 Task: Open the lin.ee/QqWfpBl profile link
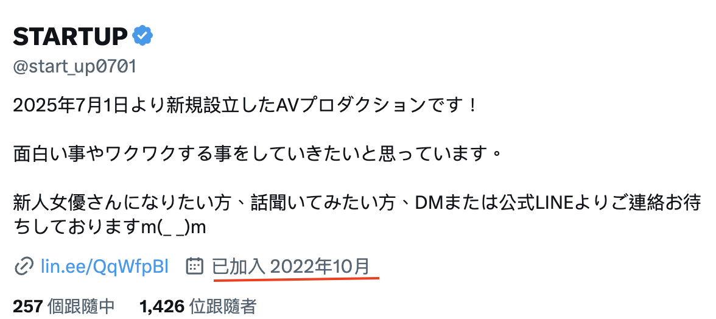pos(105,266)
